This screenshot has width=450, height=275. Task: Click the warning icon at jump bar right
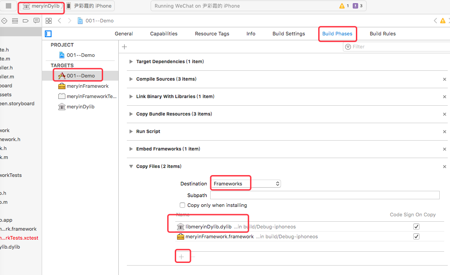(443, 21)
